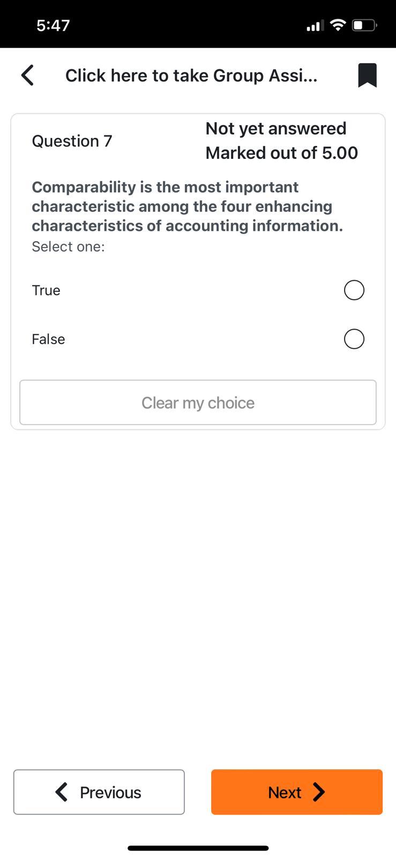This screenshot has height=859, width=396.
Task: Tap the left chevron inside the Previous button
Action: pyautogui.click(x=62, y=792)
